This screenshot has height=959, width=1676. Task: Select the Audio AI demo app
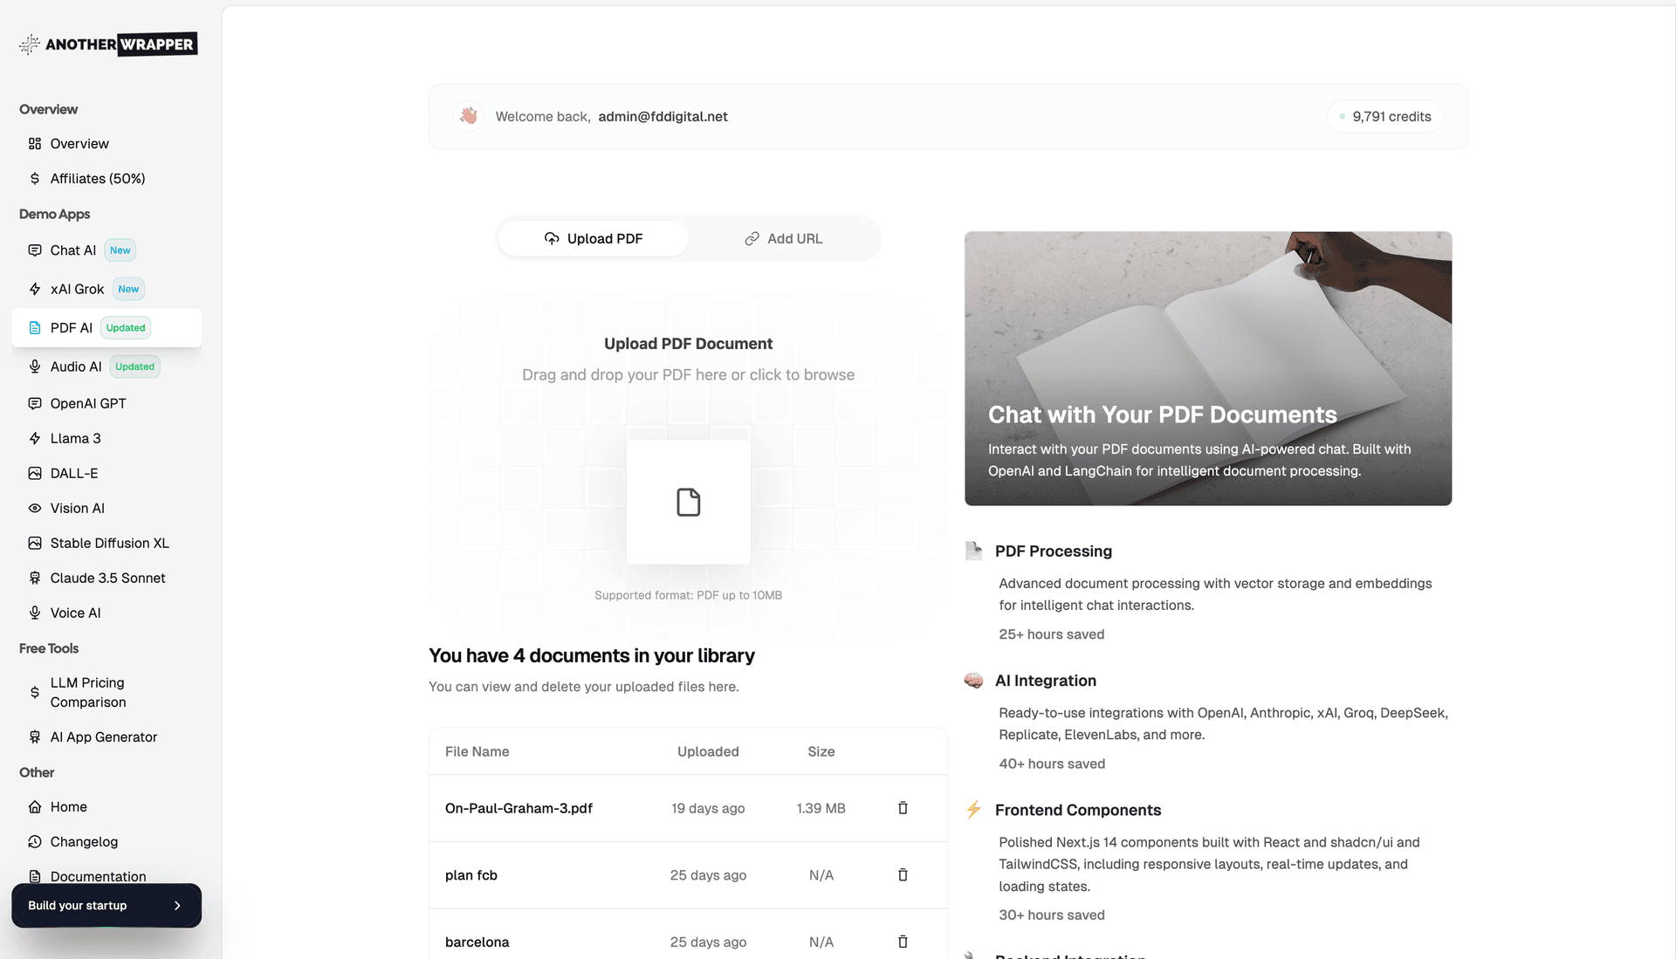pos(74,366)
